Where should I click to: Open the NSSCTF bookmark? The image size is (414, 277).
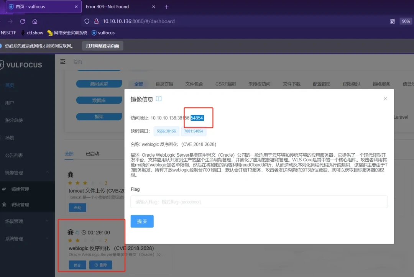point(8,33)
